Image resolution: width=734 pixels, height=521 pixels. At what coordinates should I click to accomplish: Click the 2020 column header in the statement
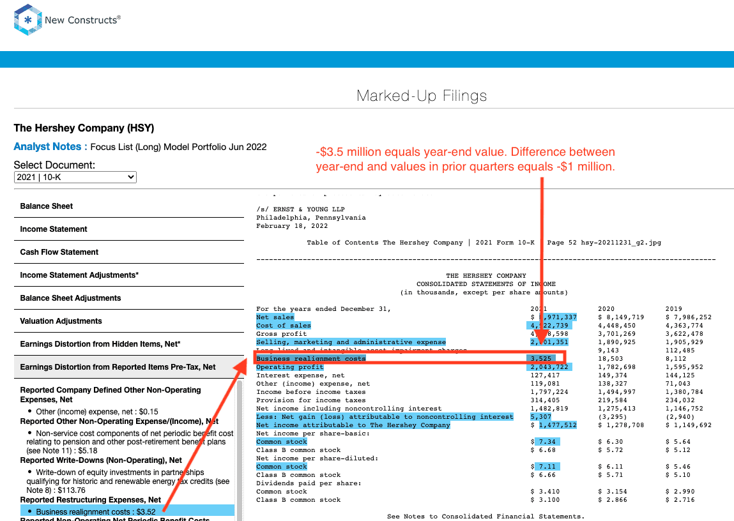tap(606, 308)
